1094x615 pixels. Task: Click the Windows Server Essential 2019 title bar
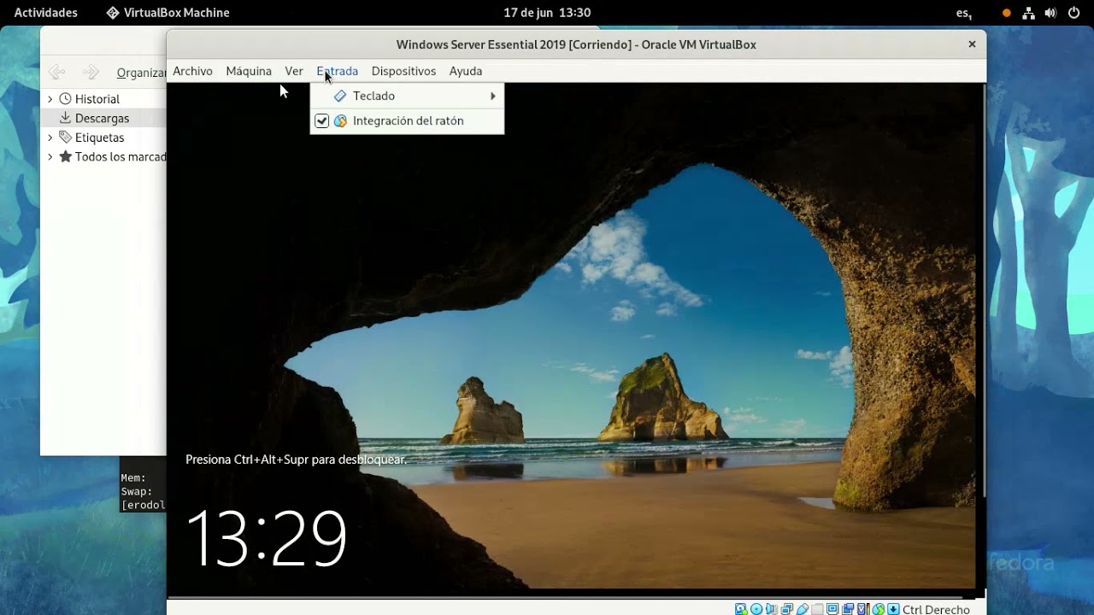[576, 44]
